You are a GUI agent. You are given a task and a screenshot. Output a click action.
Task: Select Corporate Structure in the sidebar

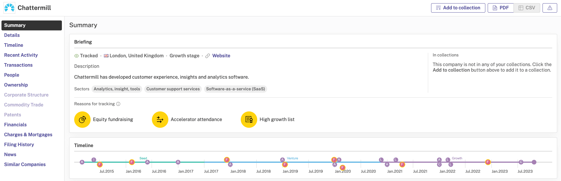(26, 95)
